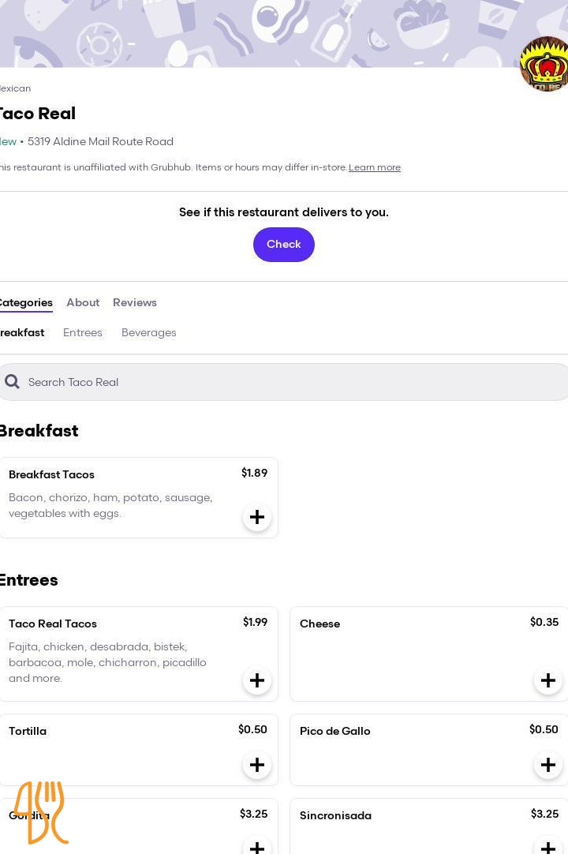This screenshot has height=854, width=568.
Task: Switch to the Reviews tab
Action: tap(135, 303)
